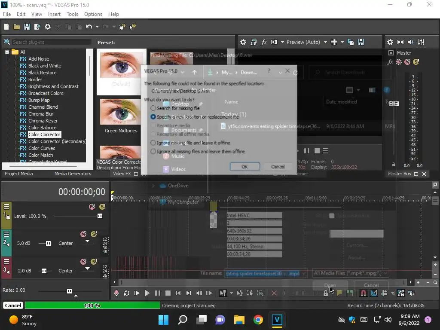The height and width of the screenshot is (330, 440).
Task: Focus the Search plug-ins field
Action: pyautogui.click(x=52, y=42)
